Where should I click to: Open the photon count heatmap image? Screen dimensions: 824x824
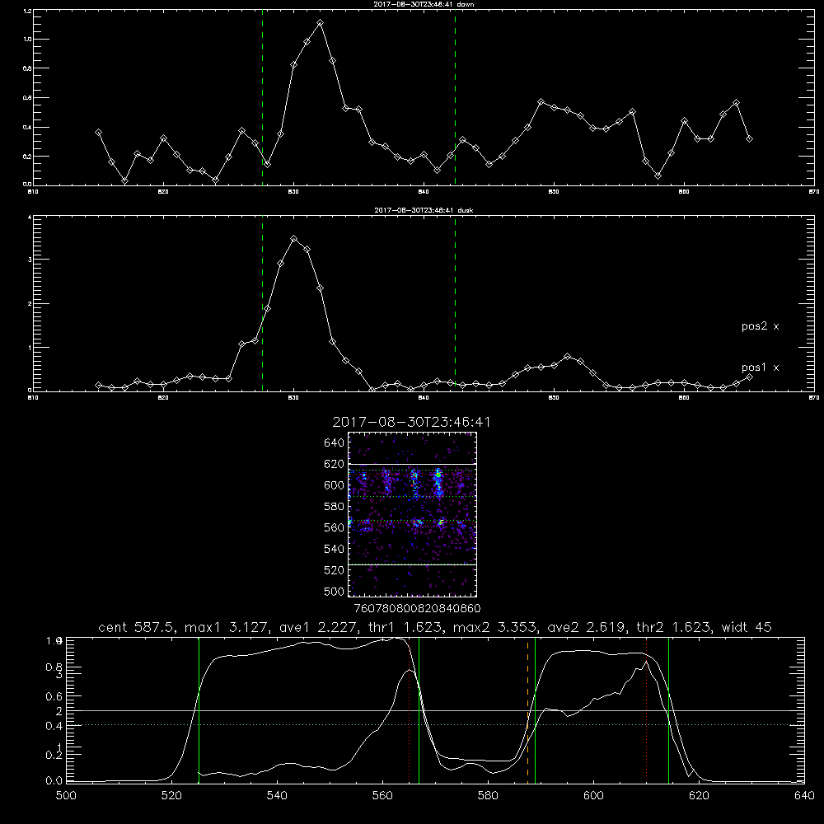[x=412, y=514]
